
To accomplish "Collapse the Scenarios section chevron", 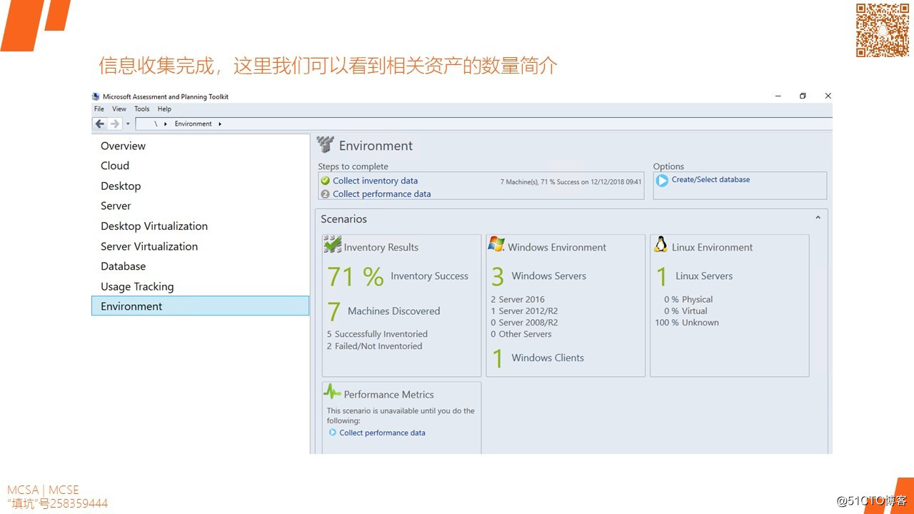I will (x=818, y=218).
